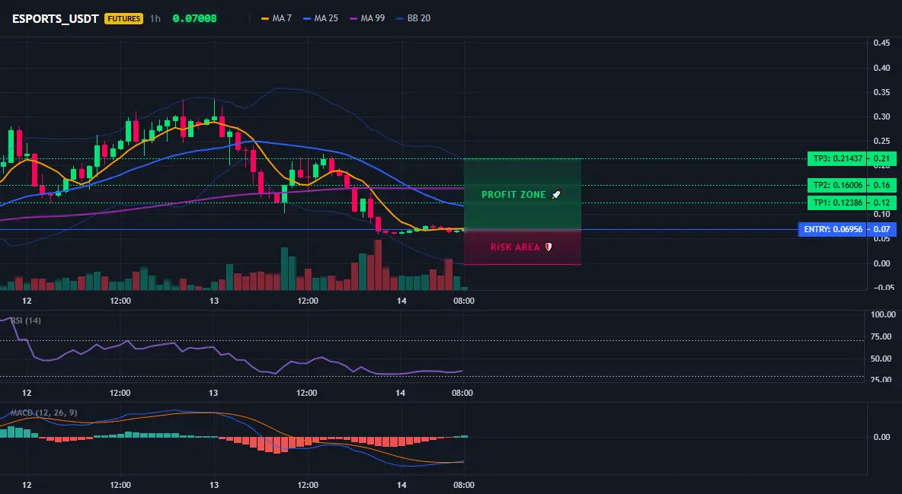Image resolution: width=902 pixels, height=494 pixels.
Task: Click 0.00 on the MACD axis
Action: [882, 437]
